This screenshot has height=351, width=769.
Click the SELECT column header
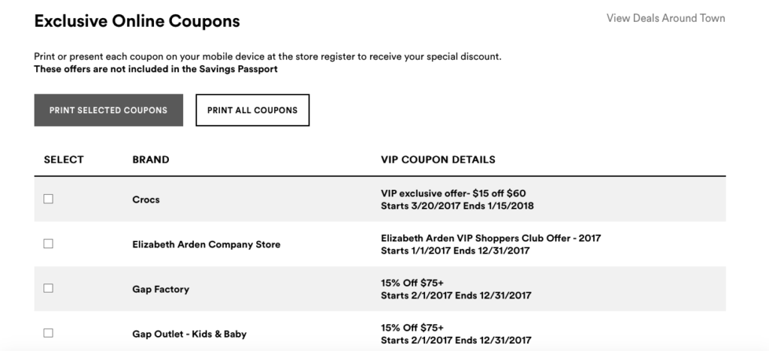pos(64,160)
